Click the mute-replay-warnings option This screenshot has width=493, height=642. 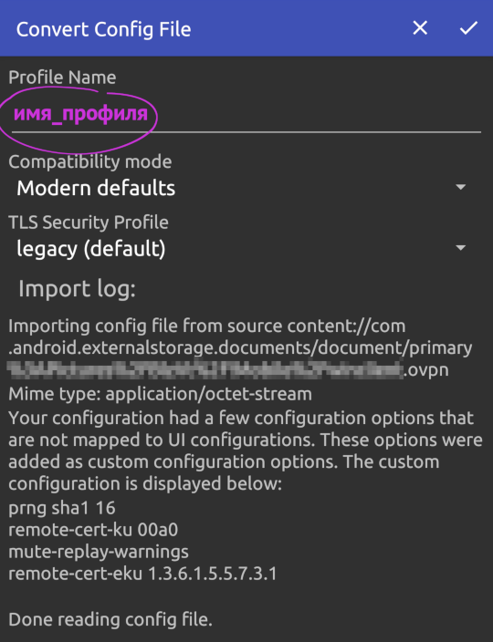[x=99, y=553]
